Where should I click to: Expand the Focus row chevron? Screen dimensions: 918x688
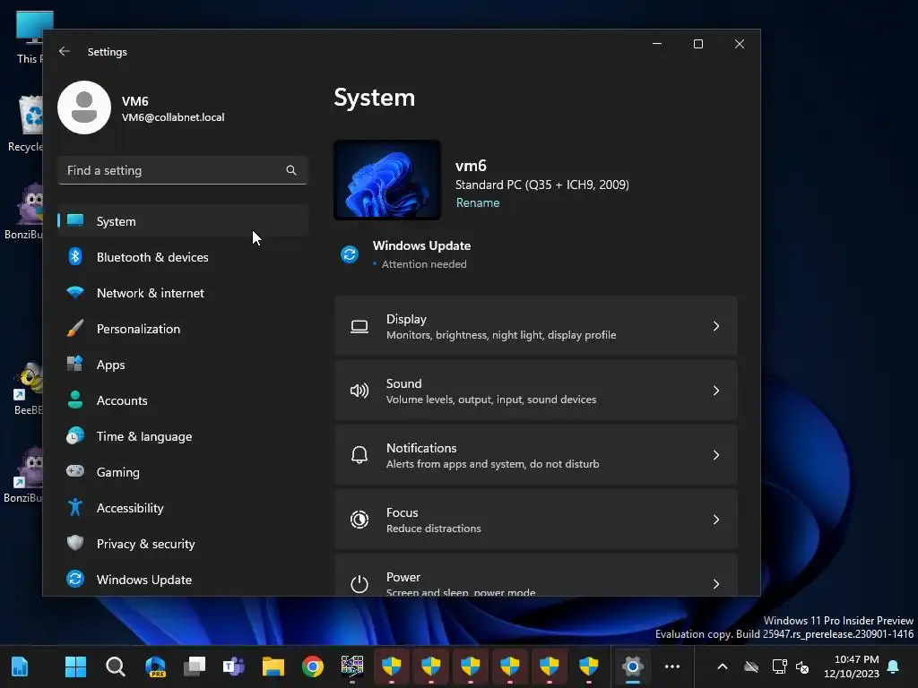pyautogui.click(x=716, y=519)
